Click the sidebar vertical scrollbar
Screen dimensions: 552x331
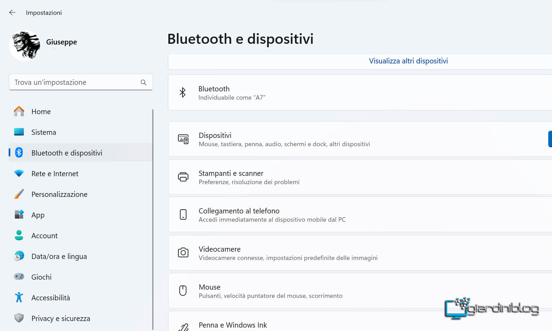point(153,220)
